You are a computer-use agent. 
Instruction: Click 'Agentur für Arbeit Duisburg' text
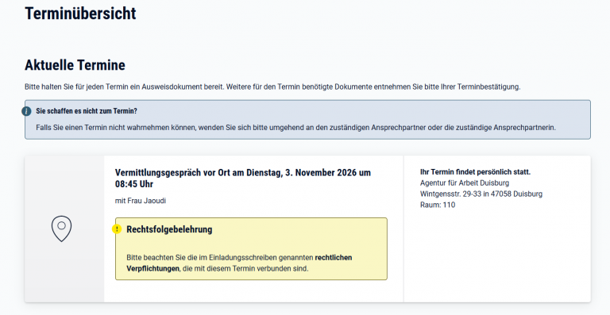(465, 183)
